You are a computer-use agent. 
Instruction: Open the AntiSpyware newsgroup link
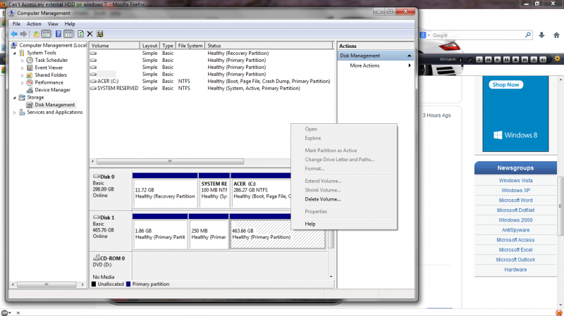[x=515, y=230]
